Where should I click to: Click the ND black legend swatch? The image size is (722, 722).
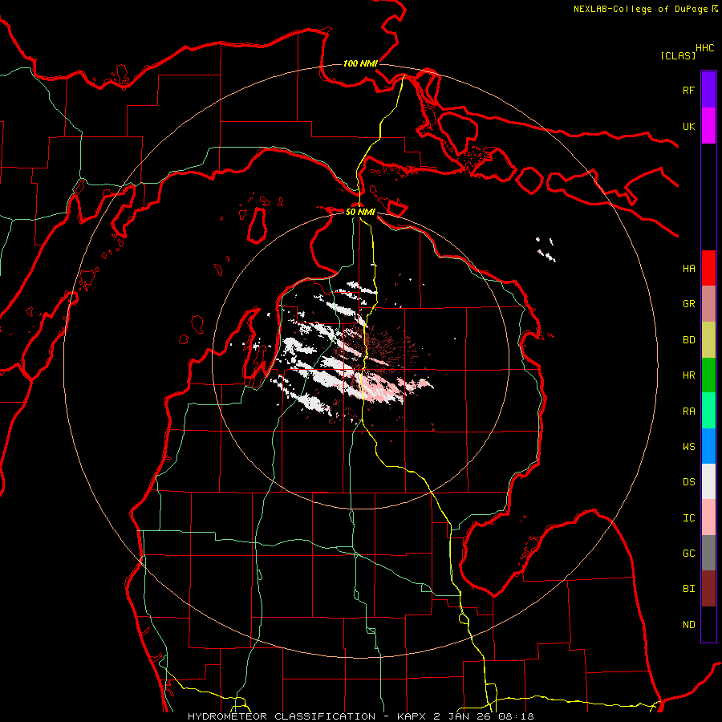(708, 624)
